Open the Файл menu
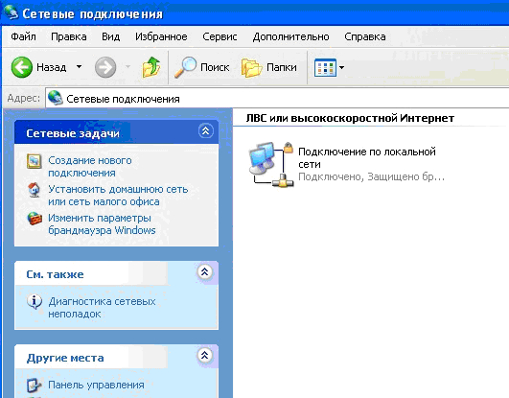Screen dimensions: 509x398 click(x=23, y=36)
